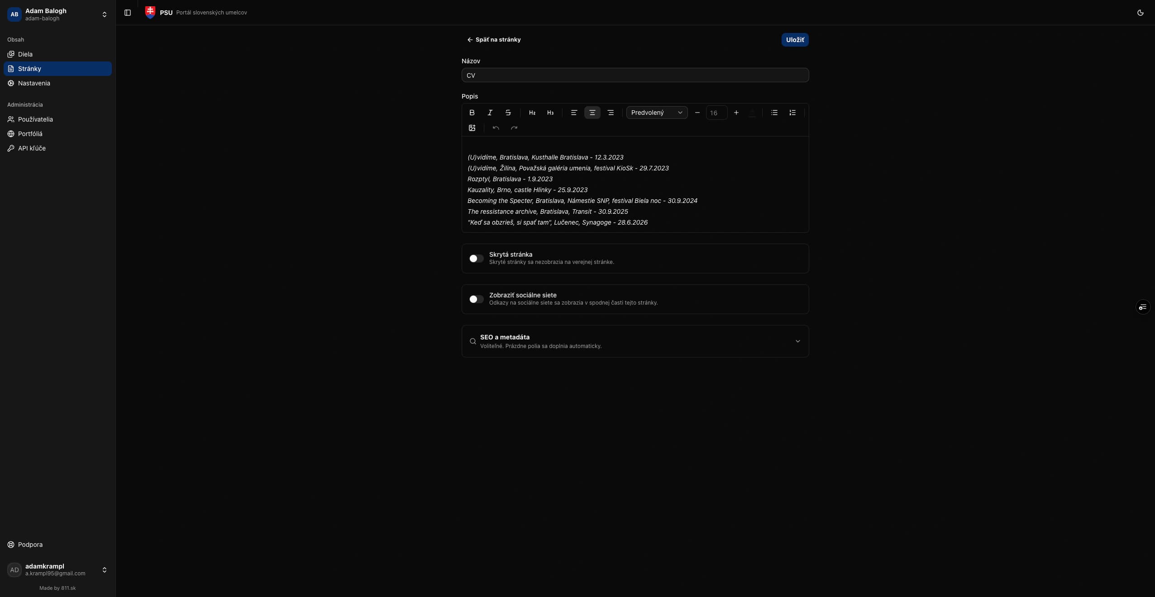Click the Uložiť save button

coord(795,40)
